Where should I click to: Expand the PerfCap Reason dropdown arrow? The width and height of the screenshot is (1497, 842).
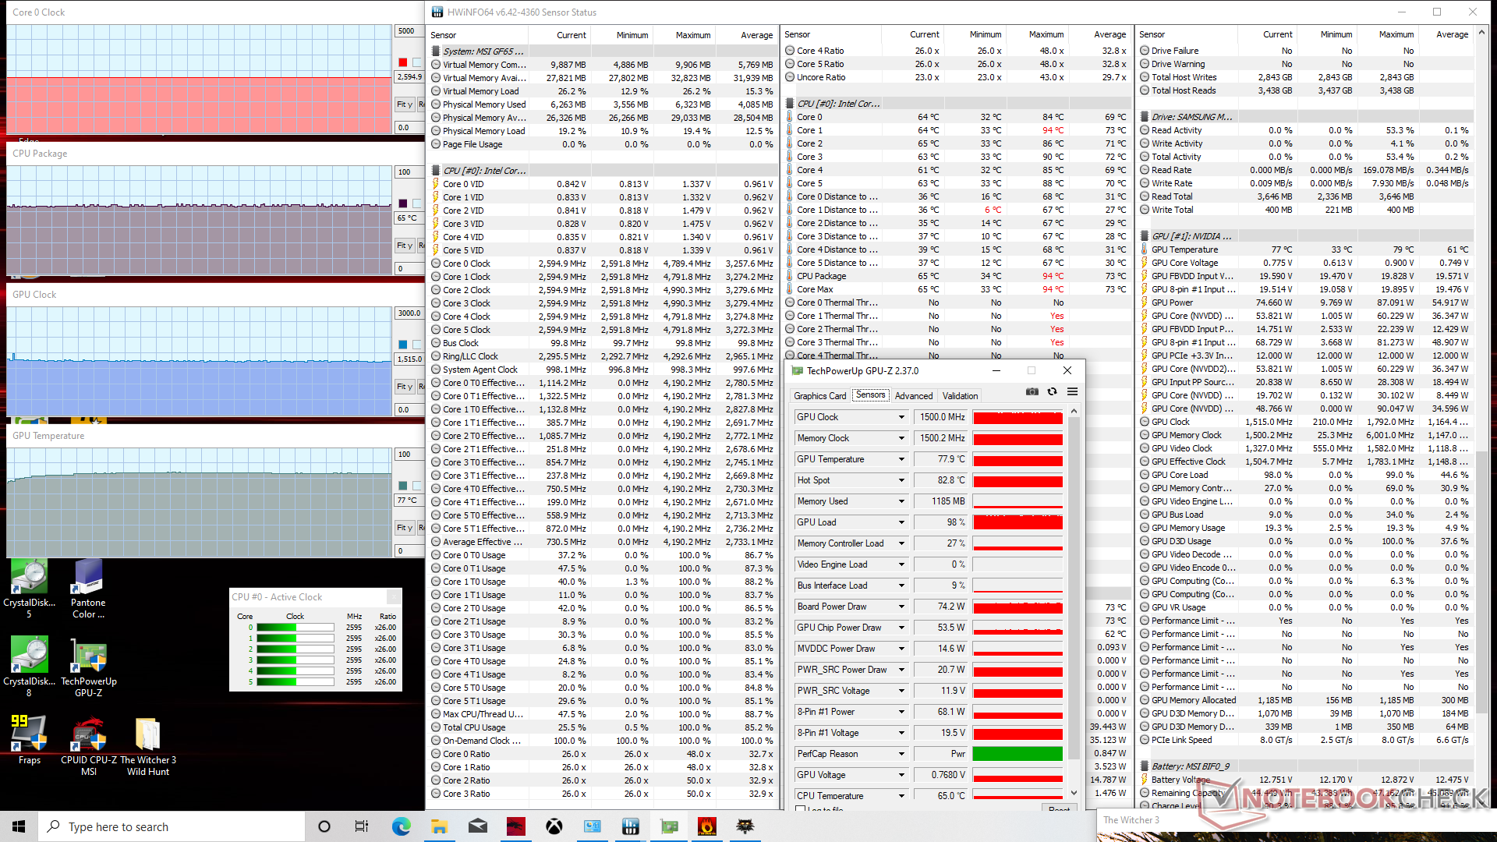pyautogui.click(x=901, y=754)
